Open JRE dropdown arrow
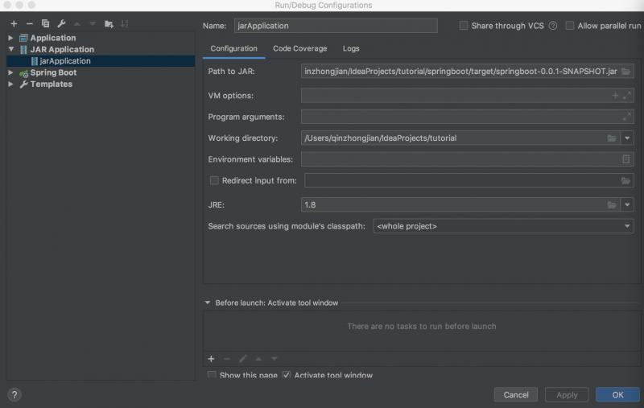The height and width of the screenshot is (408, 644). [x=627, y=205]
